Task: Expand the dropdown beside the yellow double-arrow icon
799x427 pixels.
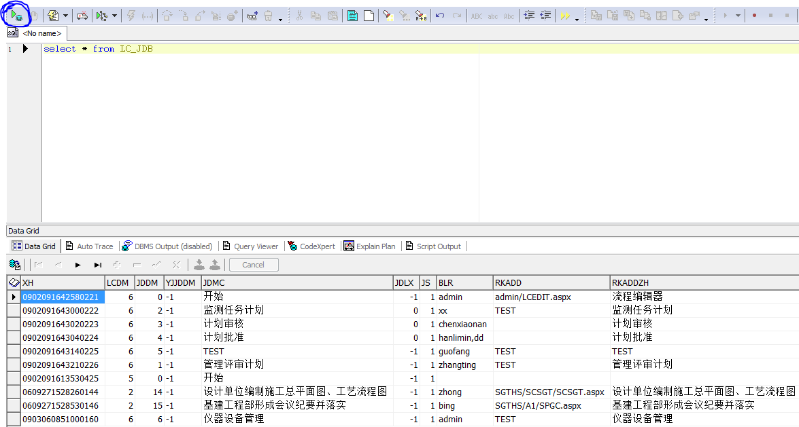Action: pos(577,18)
